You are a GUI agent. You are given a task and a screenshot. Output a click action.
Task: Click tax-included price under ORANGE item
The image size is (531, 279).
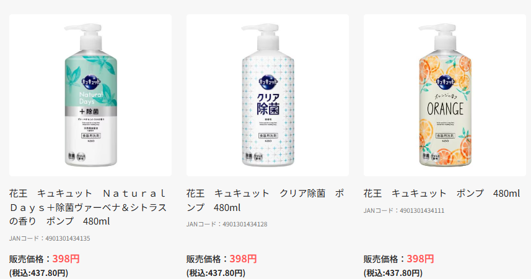coord(393,273)
